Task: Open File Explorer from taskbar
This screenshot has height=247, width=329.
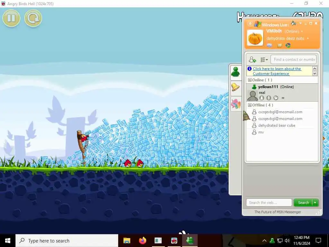Action: point(127,241)
